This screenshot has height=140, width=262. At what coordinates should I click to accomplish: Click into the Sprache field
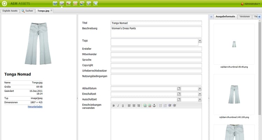tap(156, 60)
